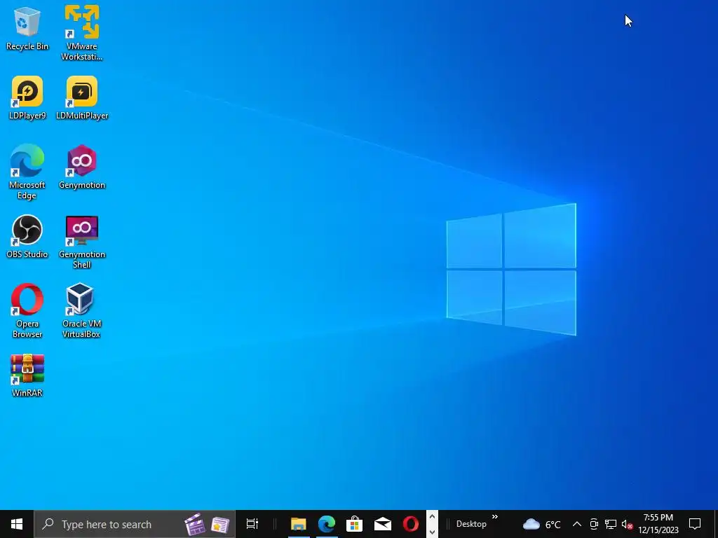Open Microsoft Store from the taskbar
This screenshot has width=718, height=538.
coord(354,524)
